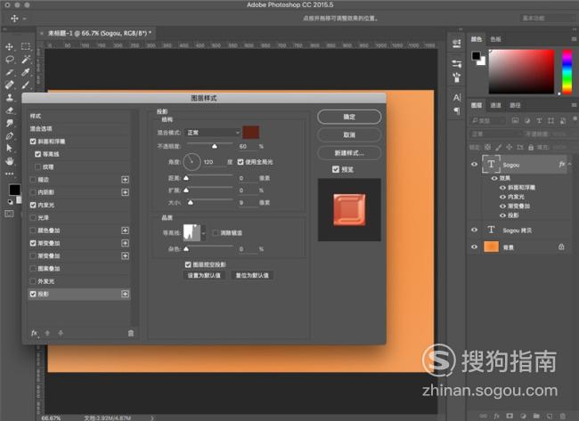Switch to the 路径 tab
The image size is (579, 421).
515,105
